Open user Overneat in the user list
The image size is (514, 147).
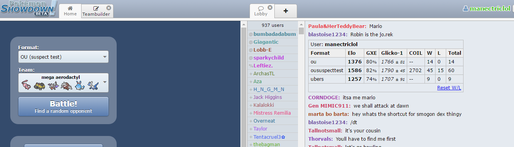(273, 121)
